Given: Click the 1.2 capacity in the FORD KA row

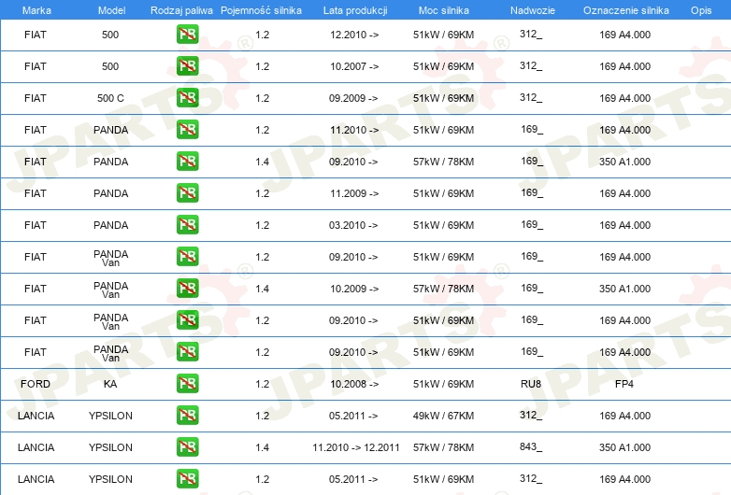Looking at the screenshot, I should pos(263,384).
